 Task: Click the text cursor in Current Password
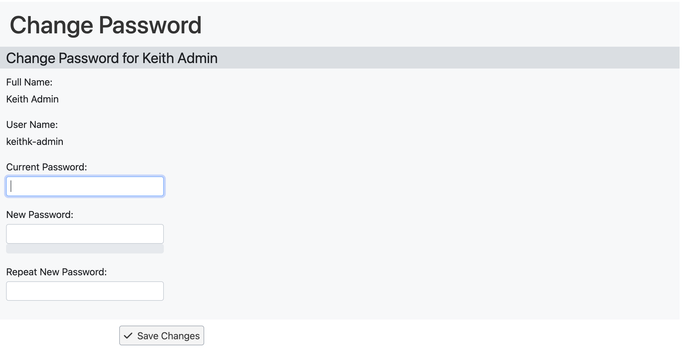pos(10,186)
